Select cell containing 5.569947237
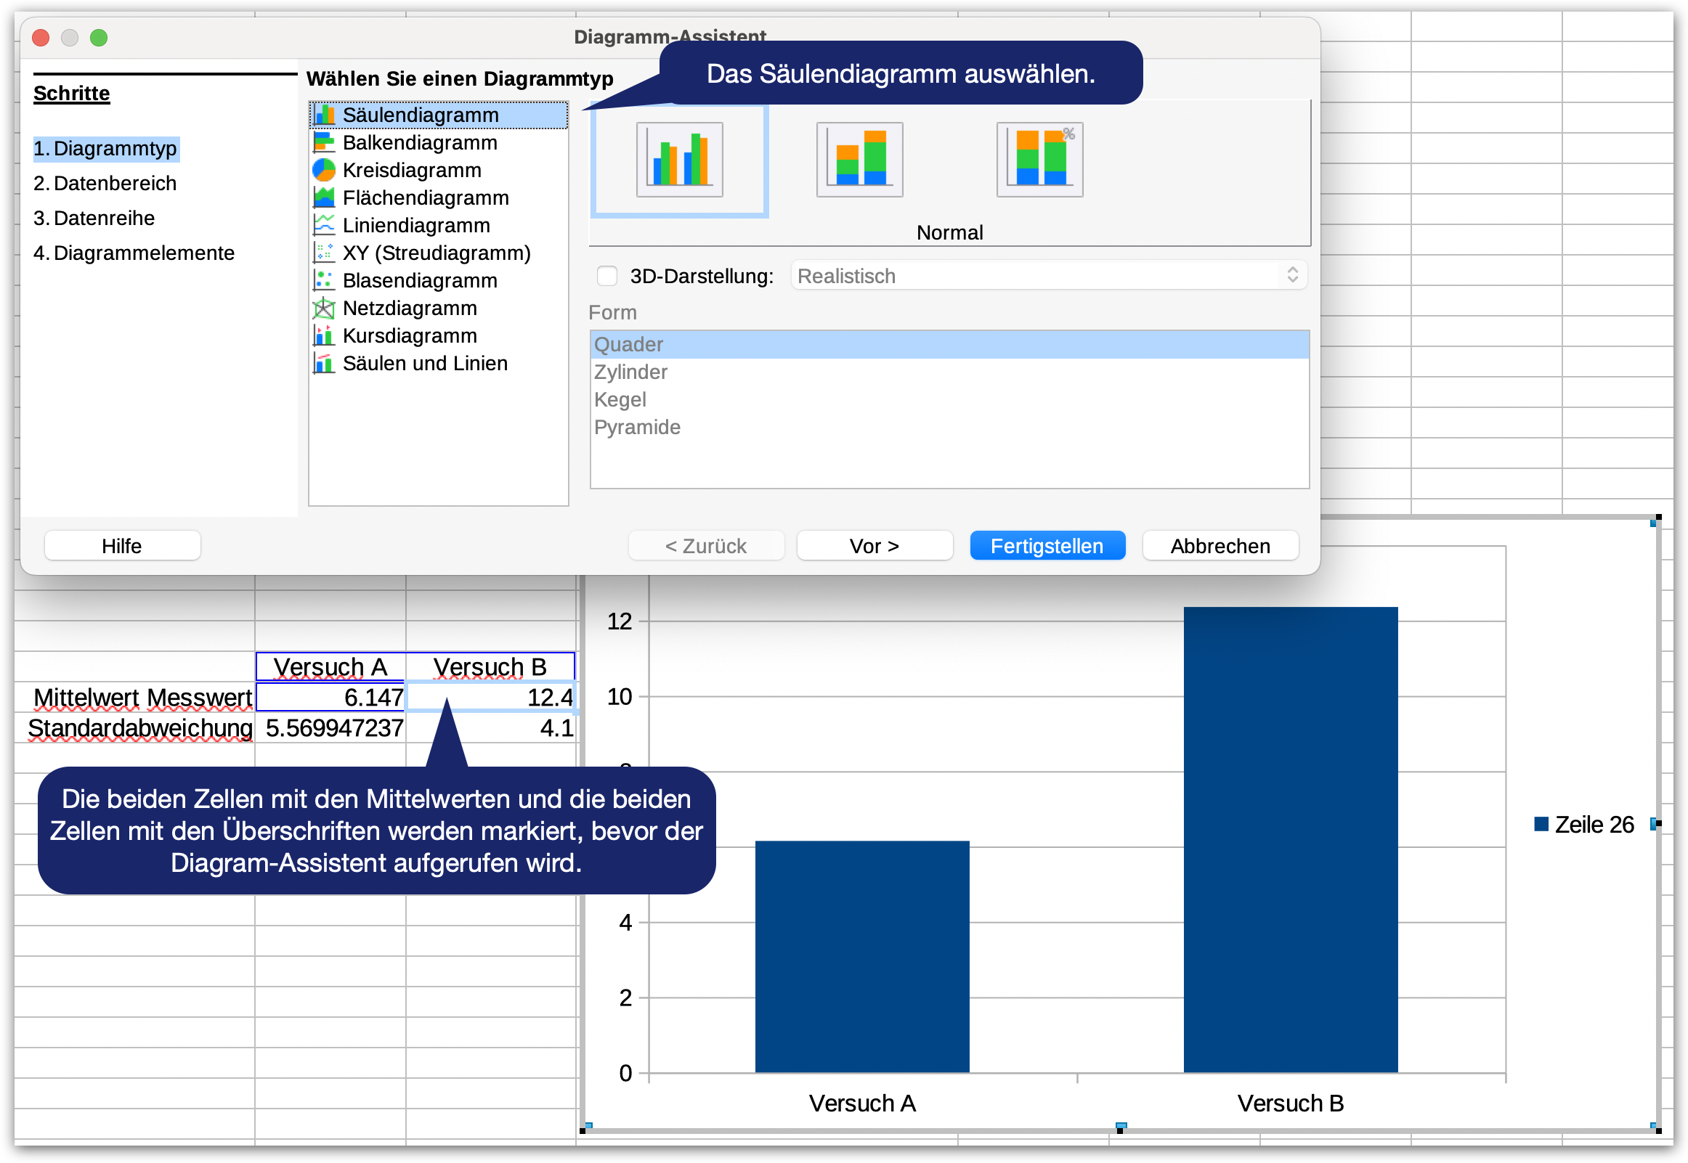The image size is (1688, 1163). click(333, 728)
